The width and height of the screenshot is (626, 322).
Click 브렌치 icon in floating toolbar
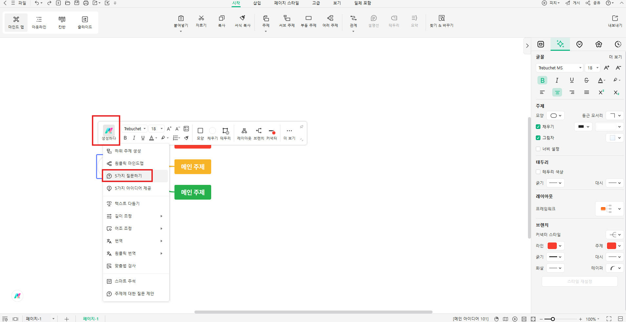click(x=259, y=134)
